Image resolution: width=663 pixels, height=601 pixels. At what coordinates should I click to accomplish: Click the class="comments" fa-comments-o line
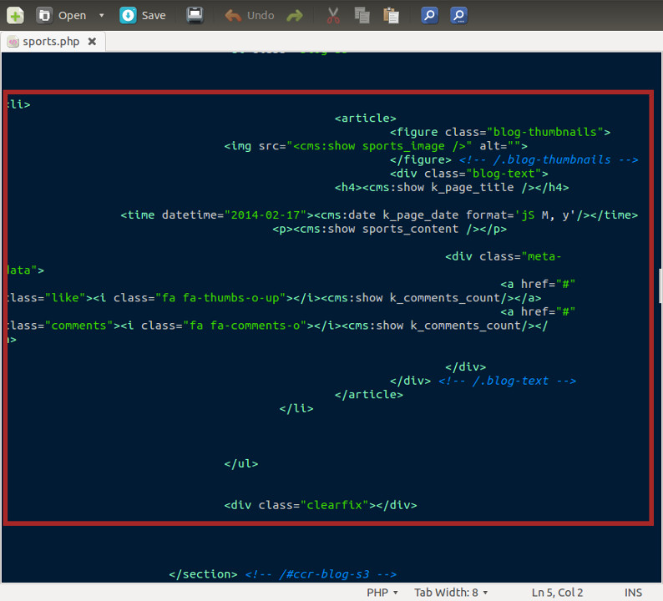tap(277, 326)
